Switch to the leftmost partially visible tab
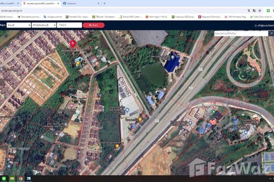The image size is (274, 182). 10,3
